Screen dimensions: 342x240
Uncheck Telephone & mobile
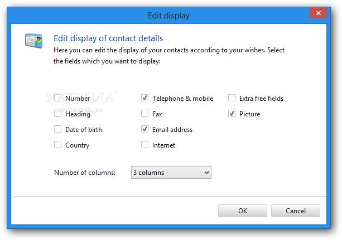click(144, 98)
